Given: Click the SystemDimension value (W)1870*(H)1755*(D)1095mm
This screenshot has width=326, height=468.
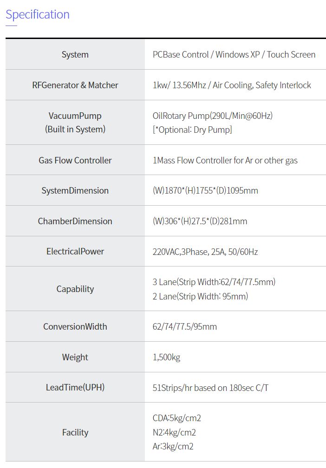Looking at the screenshot, I should (x=205, y=190).
